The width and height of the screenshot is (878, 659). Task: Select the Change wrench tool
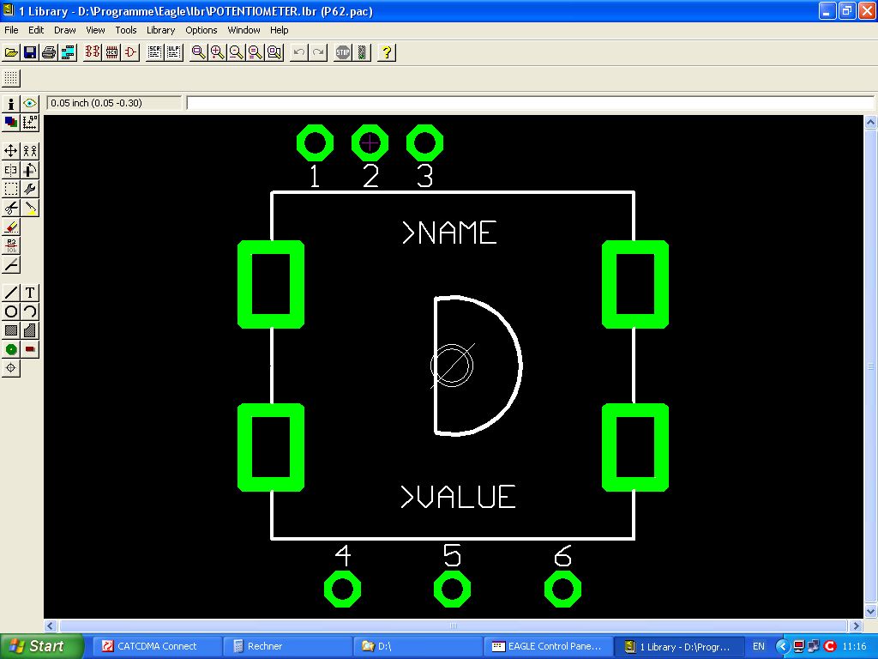pos(30,188)
